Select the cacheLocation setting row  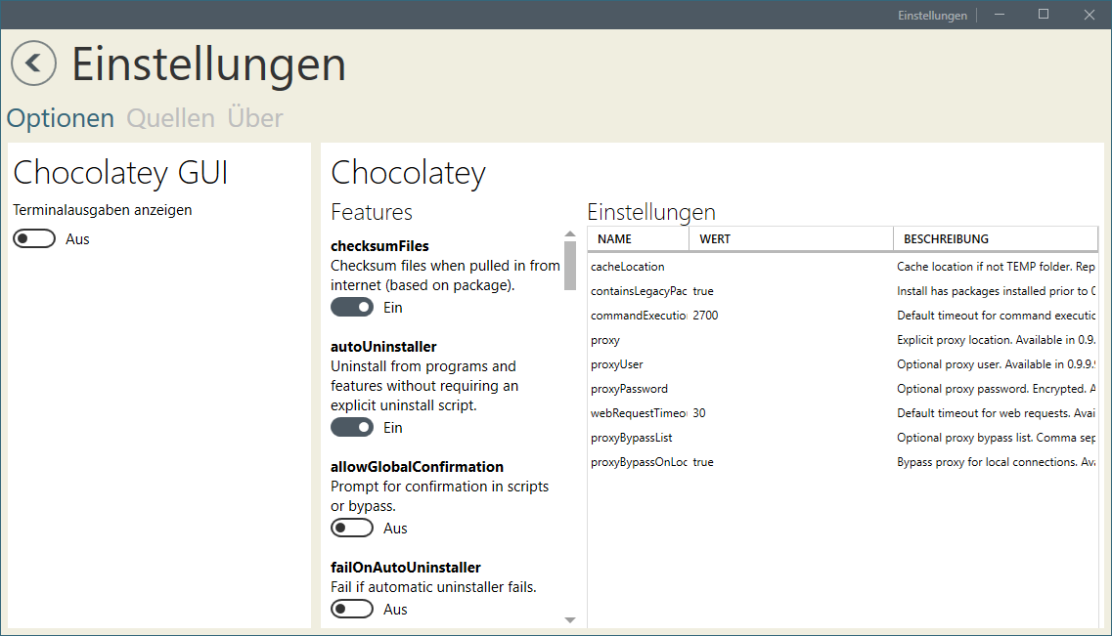tap(842, 267)
